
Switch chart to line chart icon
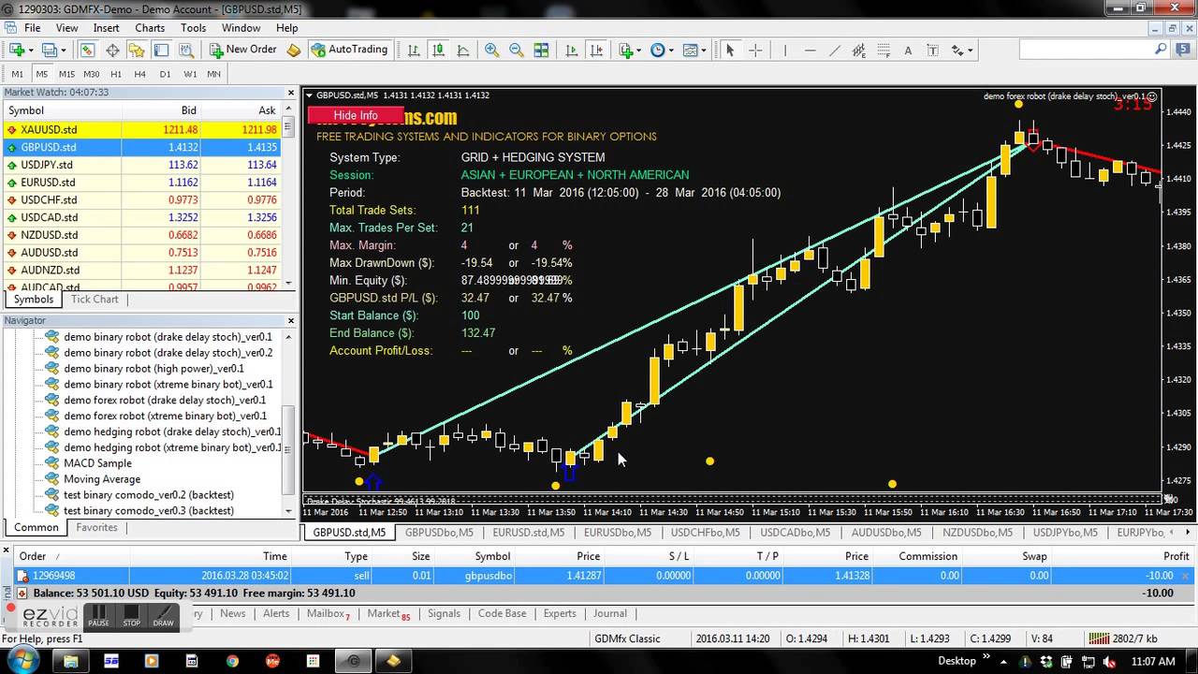462,50
